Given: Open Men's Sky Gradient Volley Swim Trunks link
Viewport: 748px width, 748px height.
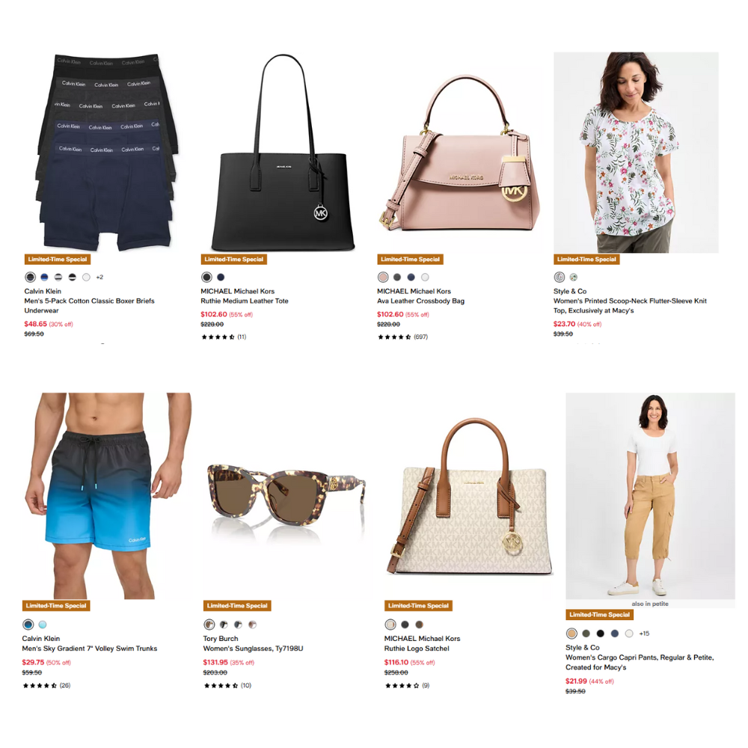Looking at the screenshot, I should point(89,649).
